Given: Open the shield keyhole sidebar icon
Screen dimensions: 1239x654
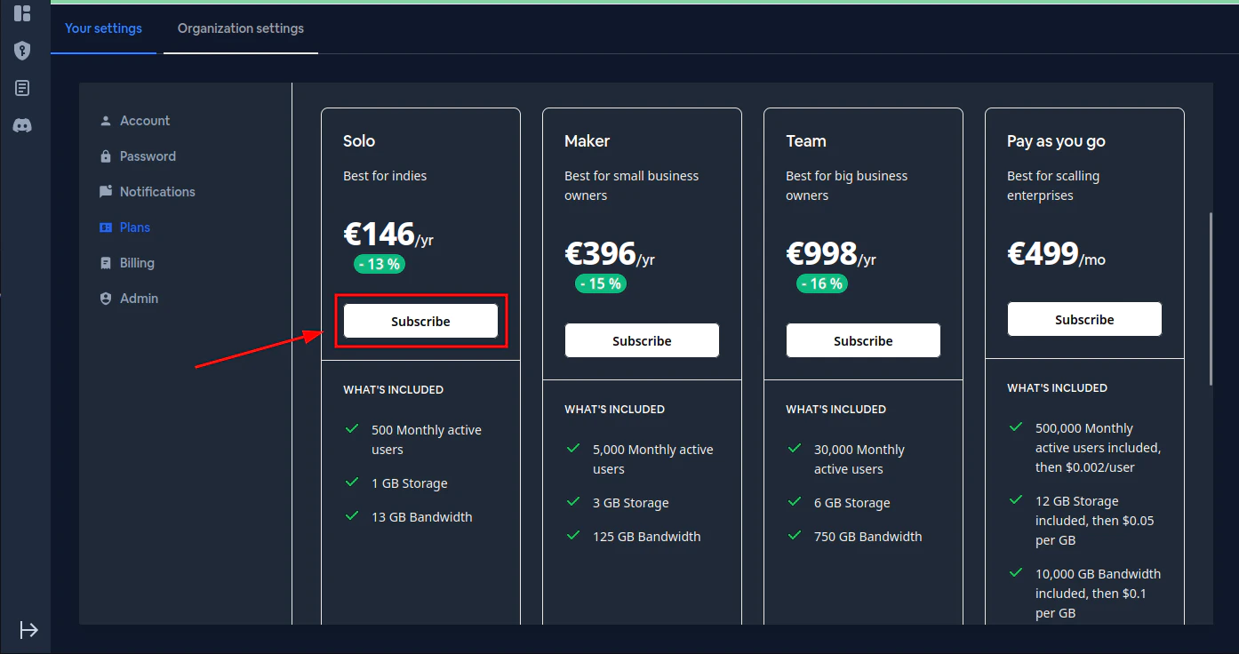Looking at the screenshot, I should click(x=22, y=51).
